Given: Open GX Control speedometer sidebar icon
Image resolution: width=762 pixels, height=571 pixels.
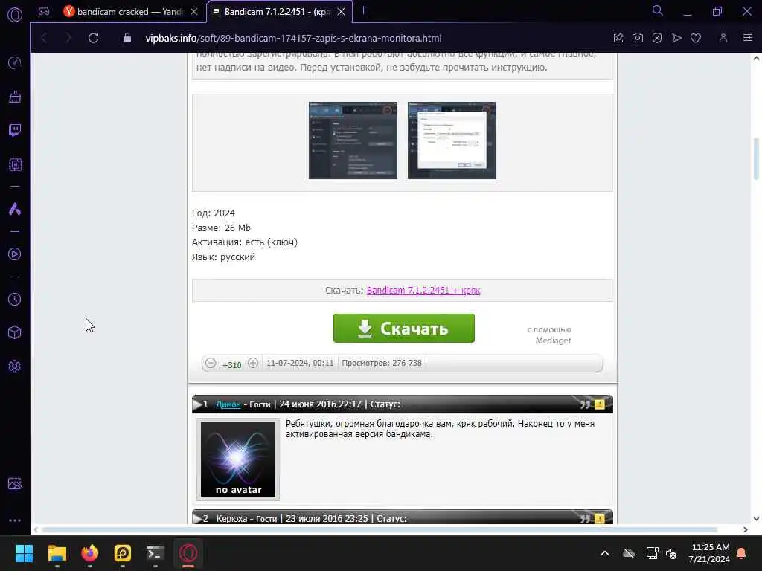Looking at the screenshot, I should (x=15, y=62).
